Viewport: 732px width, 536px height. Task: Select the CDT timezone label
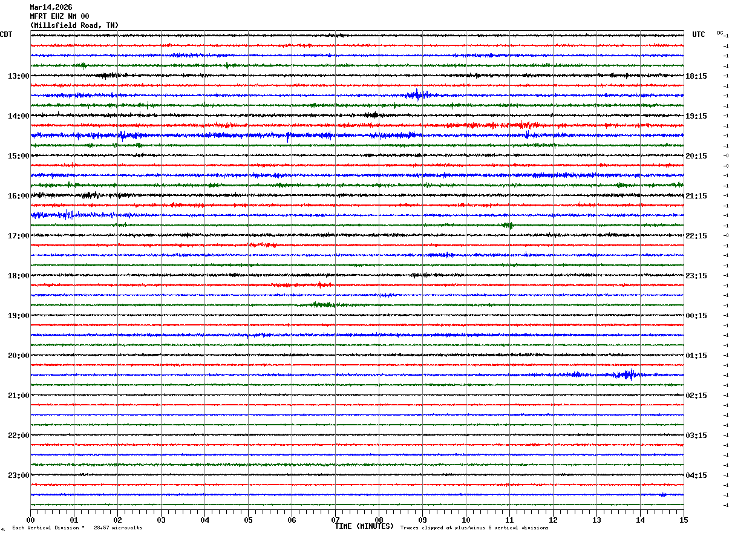pyautogui.click(x=6, y=34)
